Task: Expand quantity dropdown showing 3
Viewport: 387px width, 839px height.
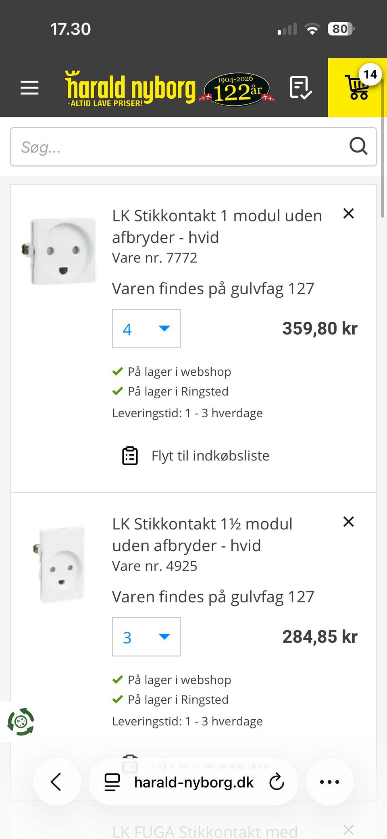Action: point(146,637)
